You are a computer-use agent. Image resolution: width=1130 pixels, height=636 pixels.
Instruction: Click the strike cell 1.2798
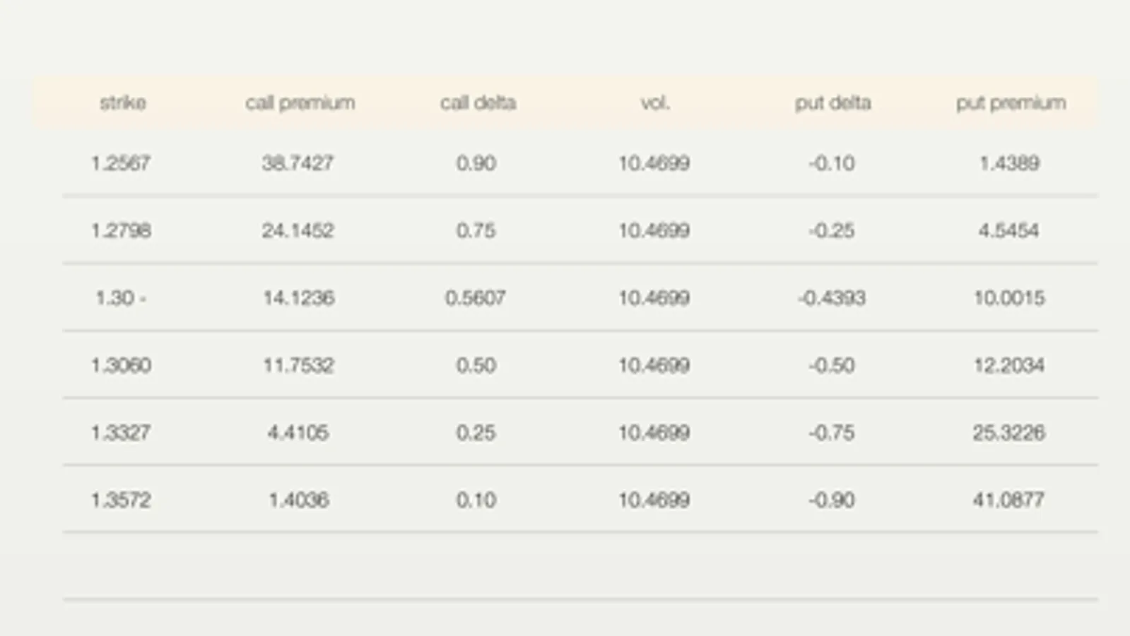tap(121, 230)
